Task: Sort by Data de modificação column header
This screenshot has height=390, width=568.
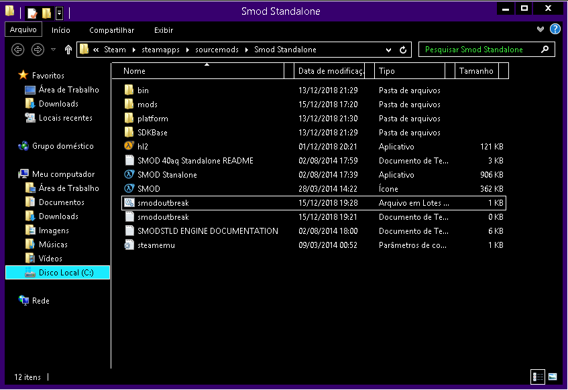Action: tap(329, 70)
